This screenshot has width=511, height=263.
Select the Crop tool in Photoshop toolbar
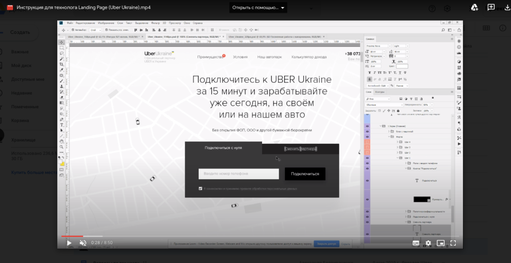(x=61, y=65)
